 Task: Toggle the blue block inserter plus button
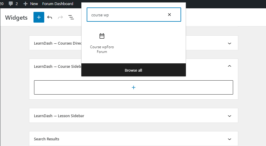39,18
